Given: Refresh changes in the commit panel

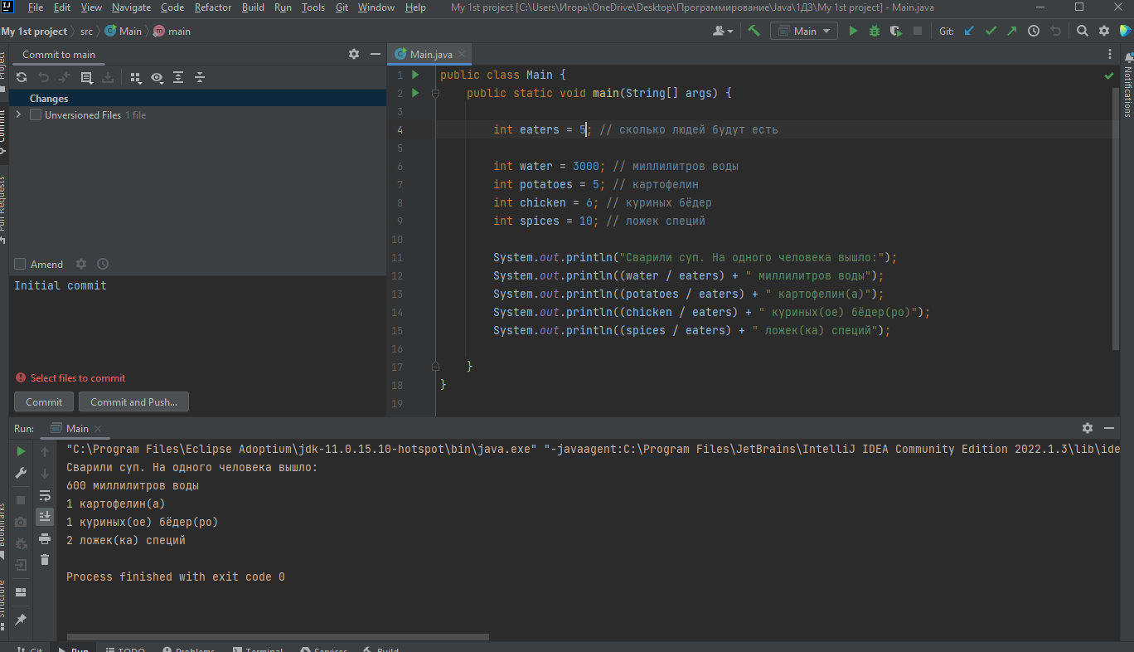Looking at the screenshot, I should (x=21, y=77).
